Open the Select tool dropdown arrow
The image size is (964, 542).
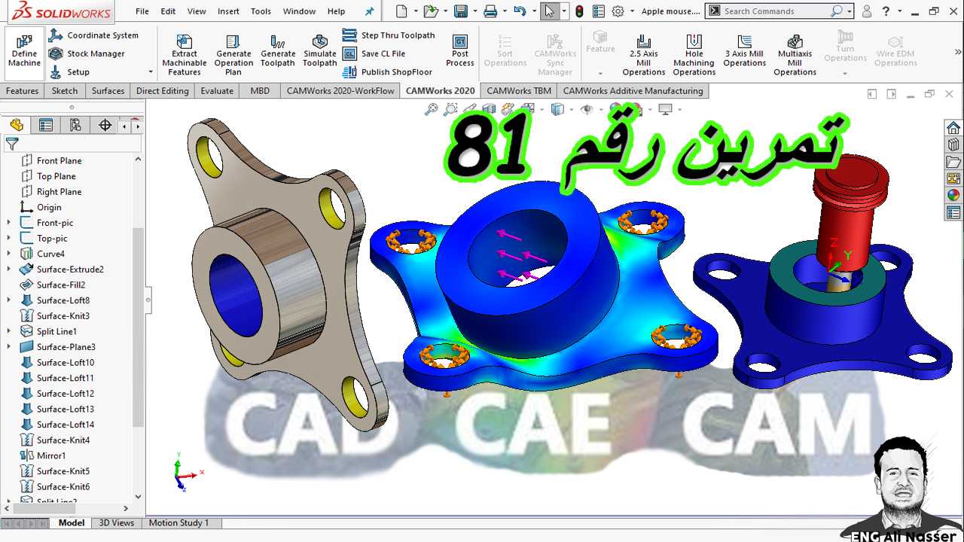point(565,11)
